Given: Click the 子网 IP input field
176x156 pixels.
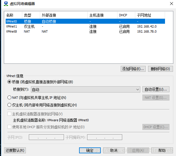Looking at the screenshot, I should click(46, 137).
